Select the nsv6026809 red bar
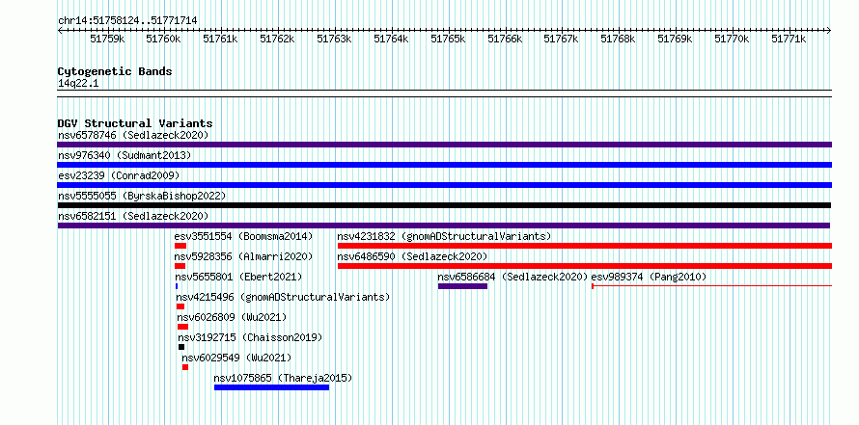The width and height of the screenshot is (859, 425). (x=183, y=327)
